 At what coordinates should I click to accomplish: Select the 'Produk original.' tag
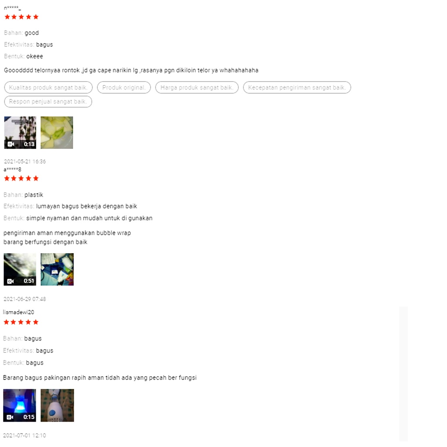(124, 87)
